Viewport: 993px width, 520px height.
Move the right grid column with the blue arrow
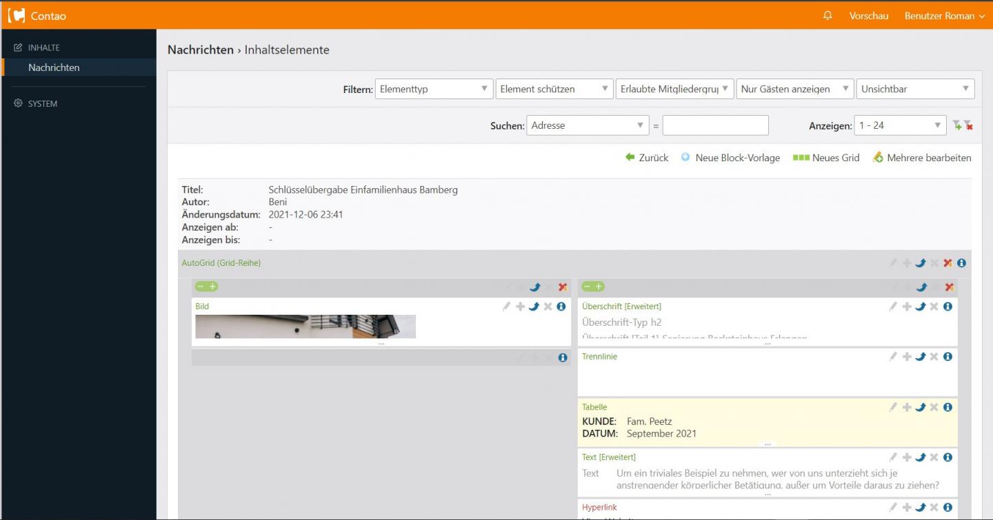(x=921, y=287)
